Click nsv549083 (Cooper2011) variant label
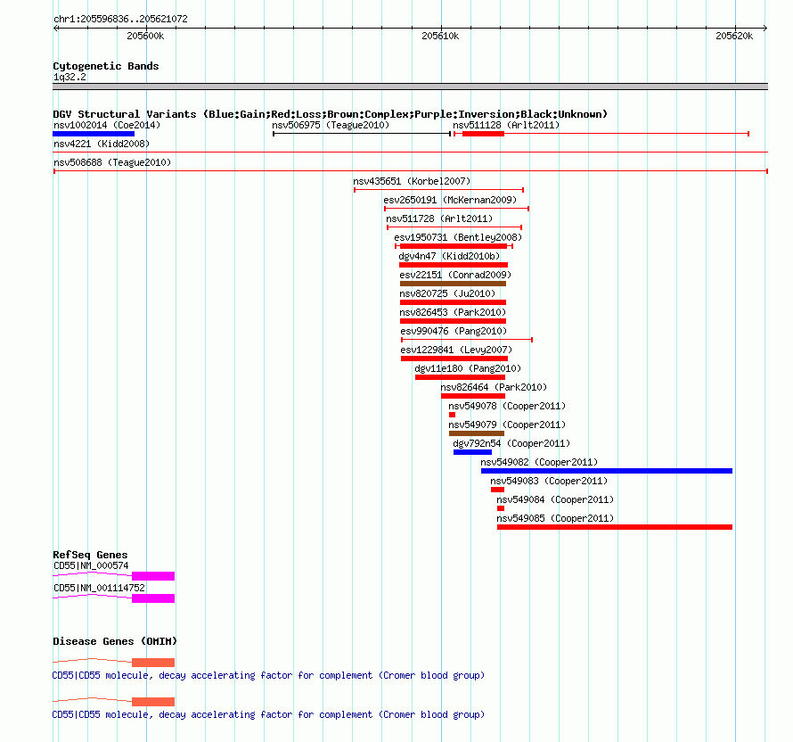The width and height of the screenshot is (793, 742). pyautogui.click(x=549, y=481)
